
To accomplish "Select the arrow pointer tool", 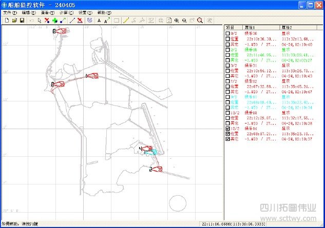I will [x=39, y=20].
